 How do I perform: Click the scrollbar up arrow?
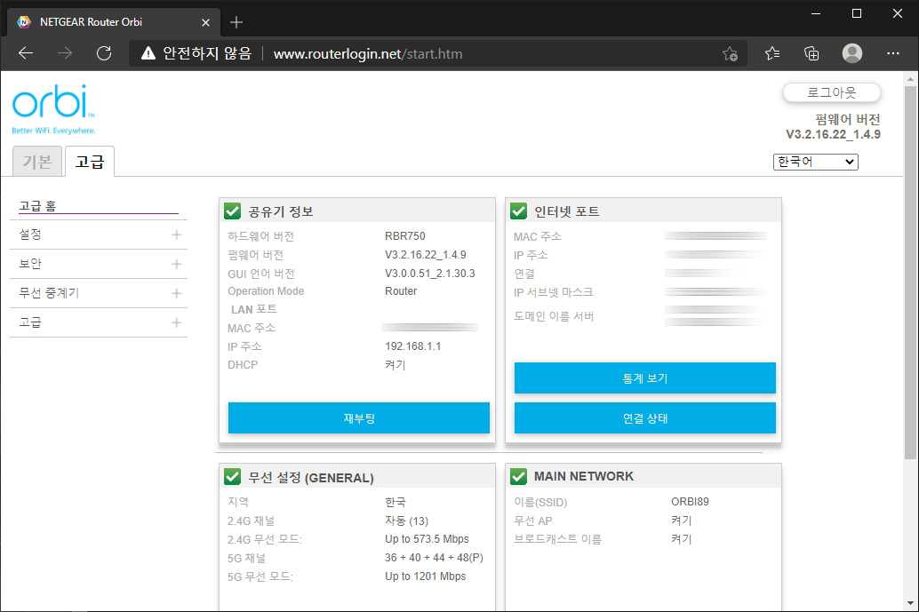(910, 79)
